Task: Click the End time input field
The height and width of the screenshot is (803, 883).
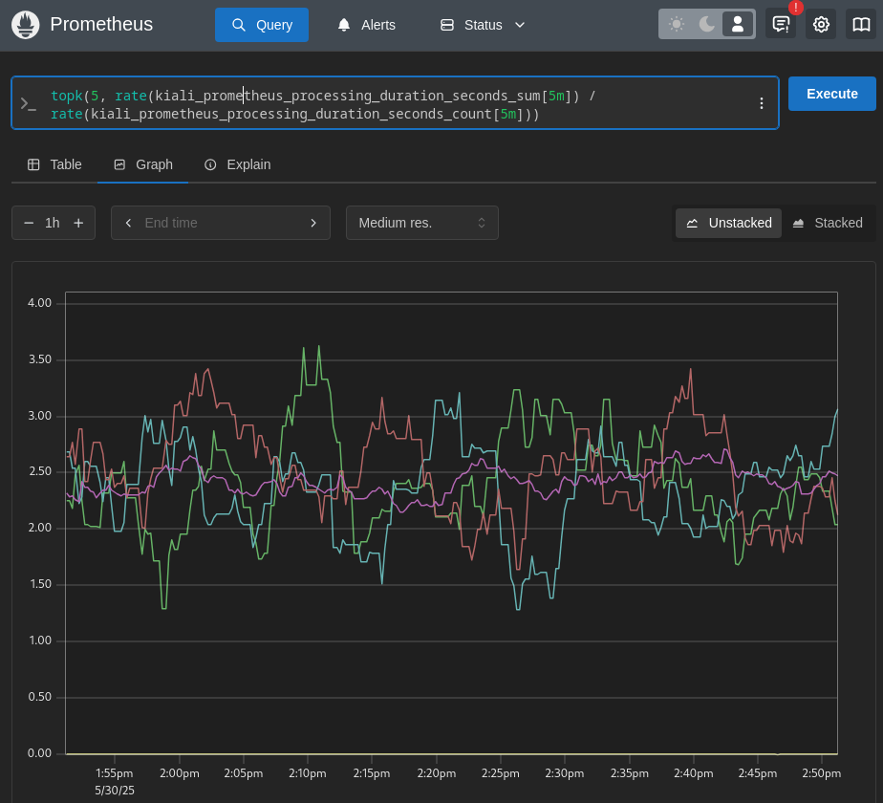Action: pyautogui.click(x=220, y=222)
